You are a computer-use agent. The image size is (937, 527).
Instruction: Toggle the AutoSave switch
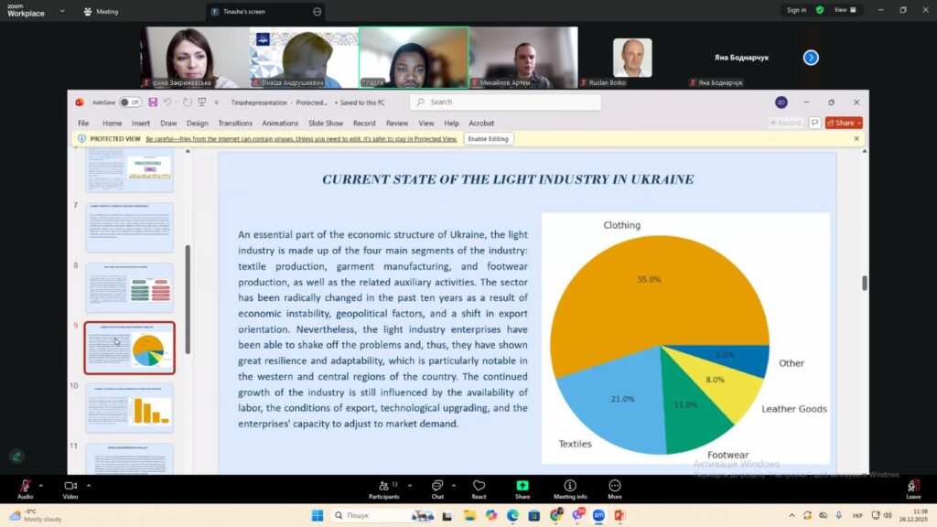click(130, 102)
